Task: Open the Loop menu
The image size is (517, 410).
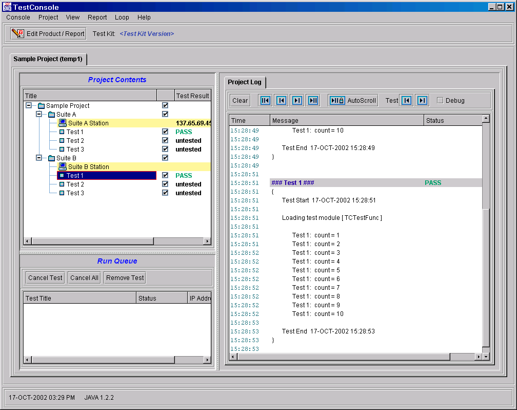Action: pos(122,17)
